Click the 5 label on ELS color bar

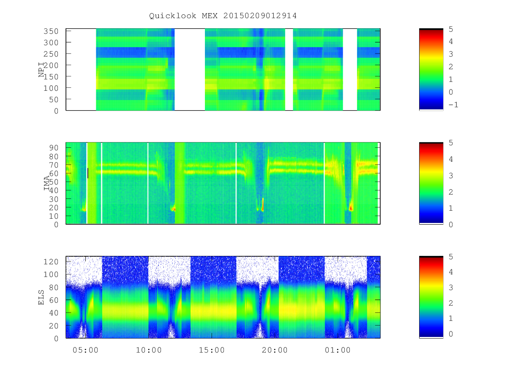pyautogui.click(x=451, y=257)
